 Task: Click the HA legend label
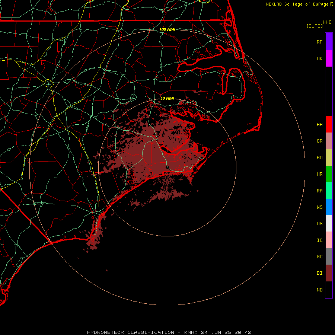pyautogui.click(x=319, y=124)
